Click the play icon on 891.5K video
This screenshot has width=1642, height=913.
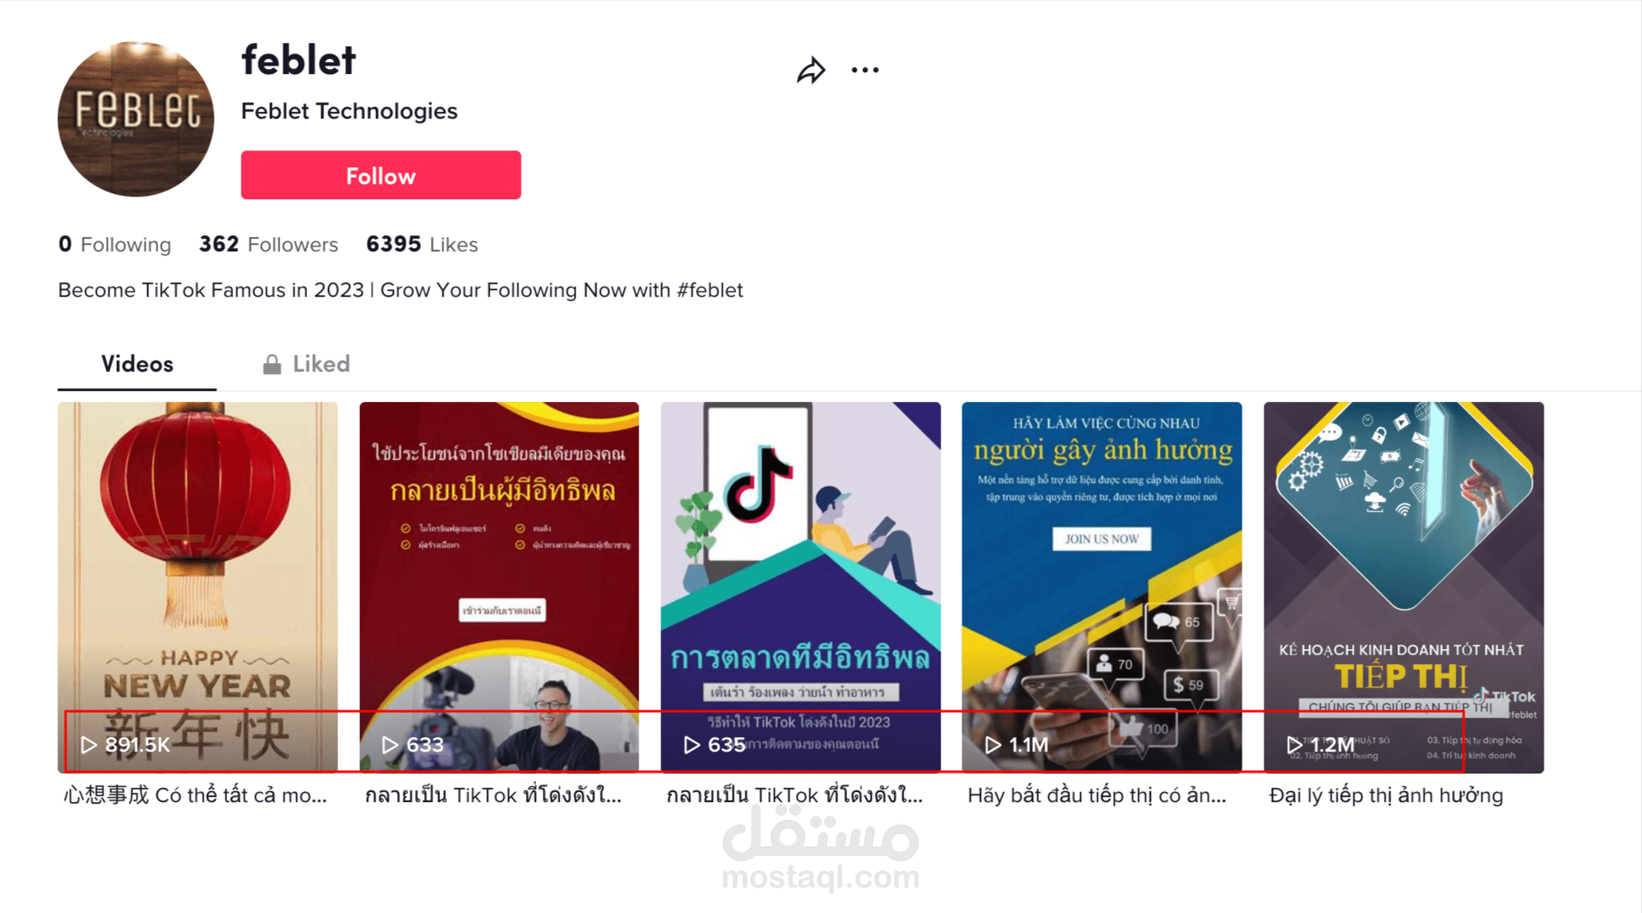[x=88, y=745]
